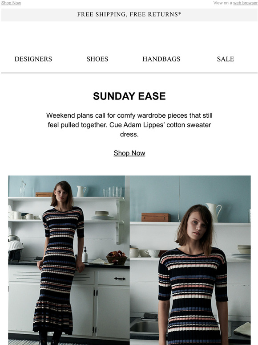258x345 pixels.
Task: Click the stacked plates on left photo shelf
Action: coord(102,215)
